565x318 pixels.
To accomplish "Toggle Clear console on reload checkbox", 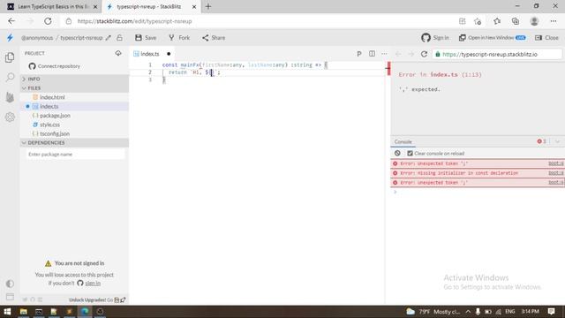I will coord(410,153).
